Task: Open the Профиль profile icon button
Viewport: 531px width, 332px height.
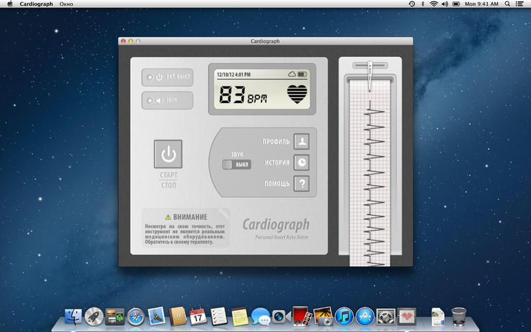Action: pyautogui.click(x=301, y=141)
